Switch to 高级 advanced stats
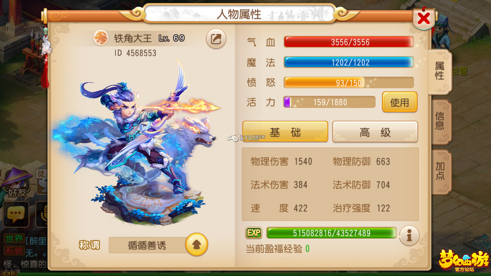 (375, 132)
